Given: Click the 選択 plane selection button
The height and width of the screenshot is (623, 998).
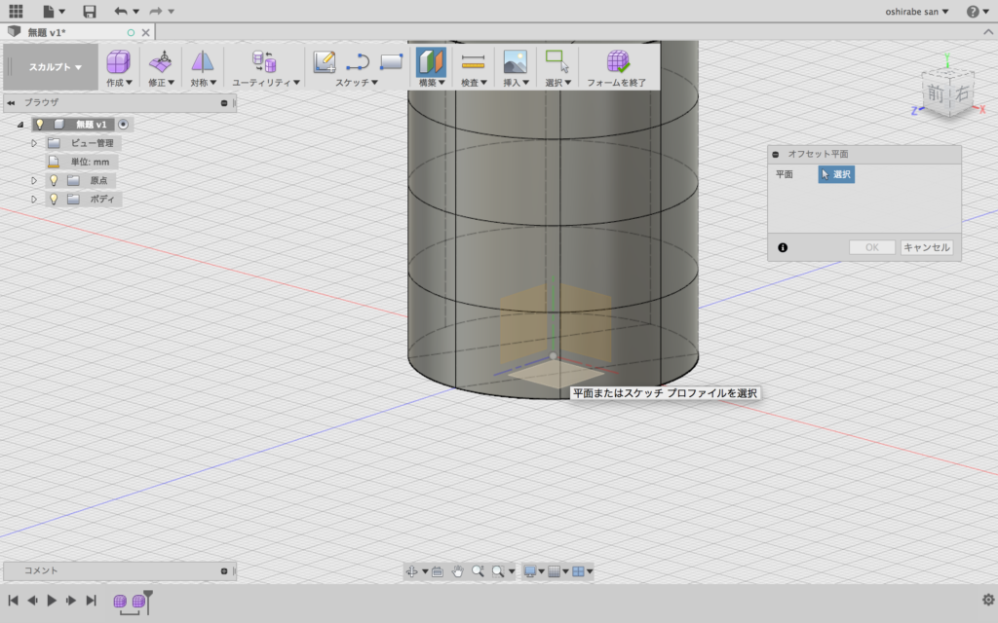Looking at the screenshot, I should pyautogui.click(x=836, y=174).
